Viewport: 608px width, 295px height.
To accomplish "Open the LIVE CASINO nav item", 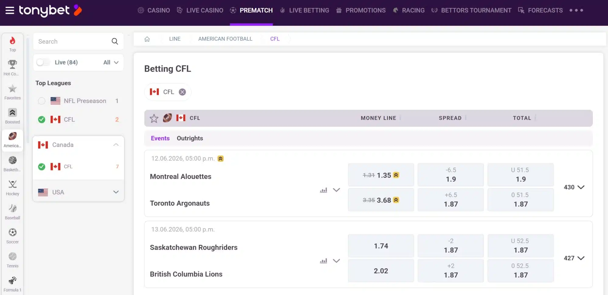I will (x=200, y=10).
